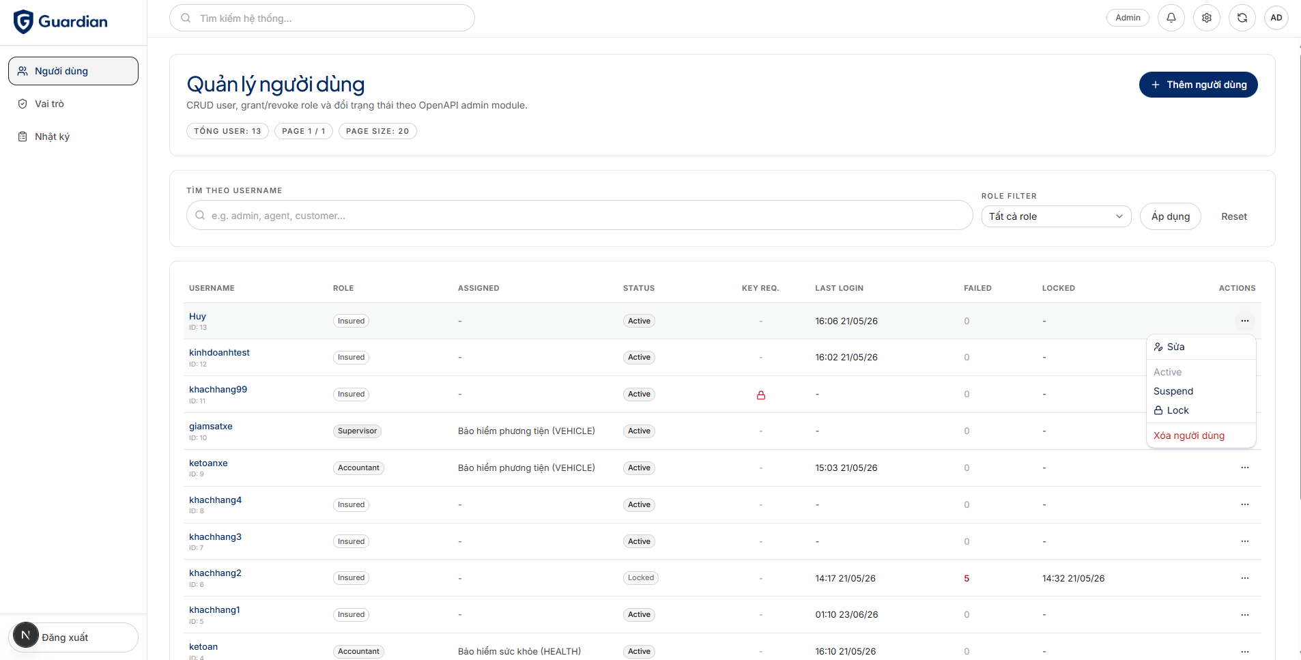The image size is (1301, 660).
Task: Focus the username search field
Action: click(580, 215)
